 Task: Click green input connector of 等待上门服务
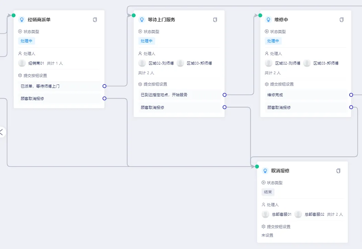click(x=134, y=15)
